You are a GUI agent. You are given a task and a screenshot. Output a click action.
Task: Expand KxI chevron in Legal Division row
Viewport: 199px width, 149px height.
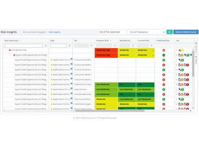[x=176, y=89]
